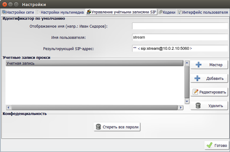
Task: Click the Учетная запись column header
Action: pyautogui.click(x=94, y=63)
